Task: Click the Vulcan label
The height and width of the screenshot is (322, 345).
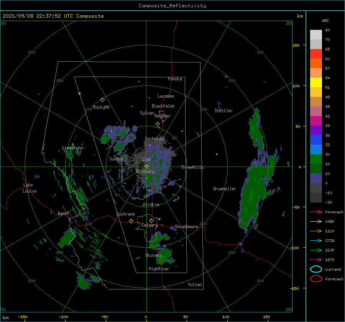Action: pyautogui.click(x=195, y=284)
